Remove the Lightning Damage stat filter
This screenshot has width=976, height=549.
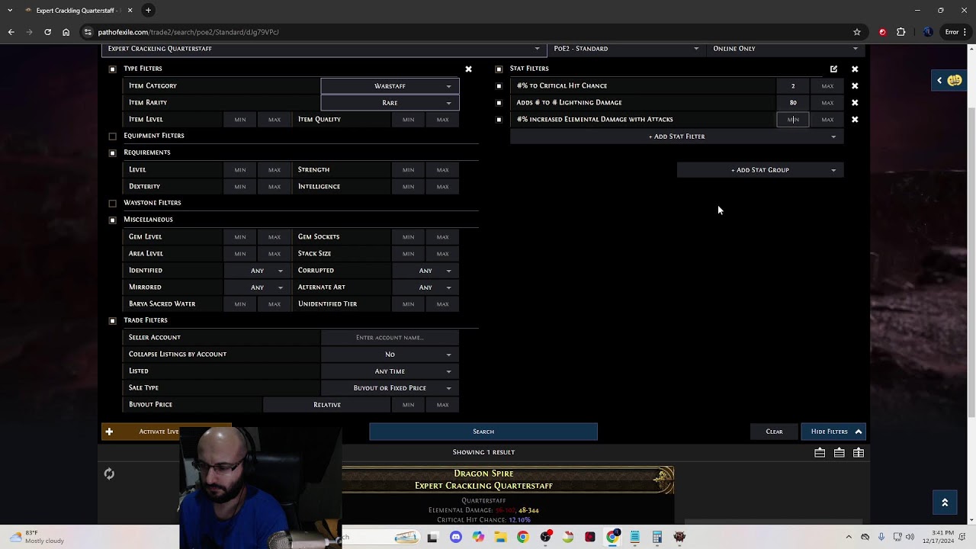pyautogui.click(x=855, y=102)
